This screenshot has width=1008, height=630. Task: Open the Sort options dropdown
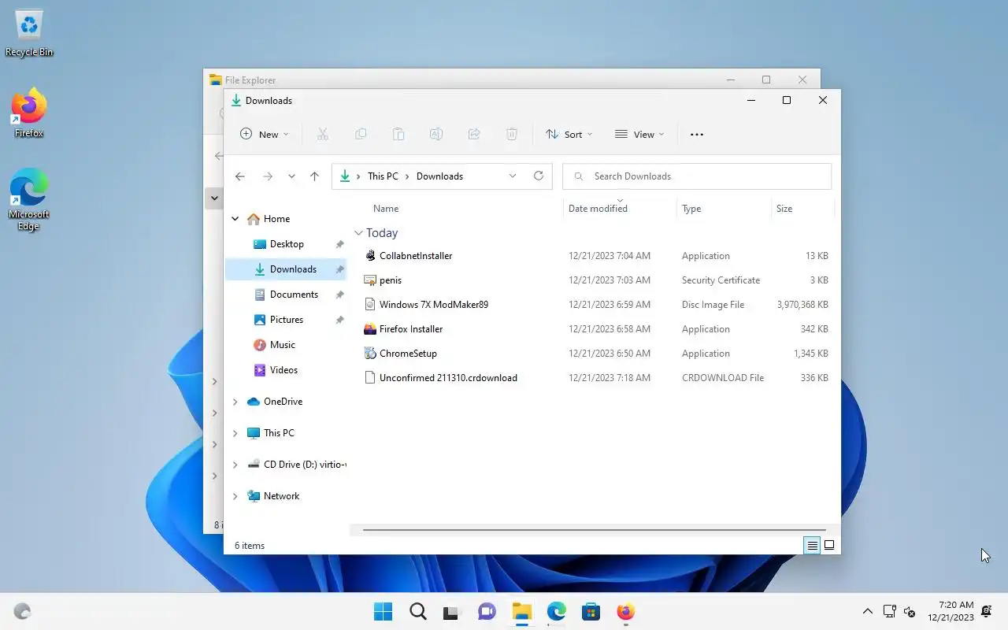[x=569, y=135]
